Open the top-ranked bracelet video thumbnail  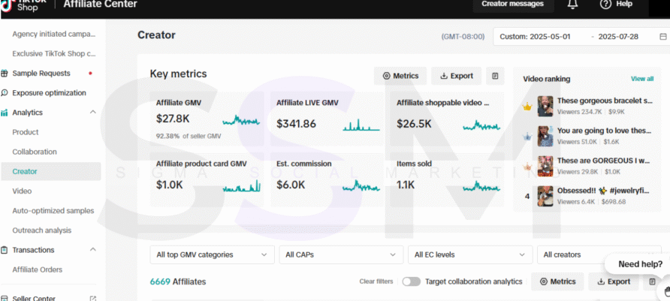pos(545,106)
